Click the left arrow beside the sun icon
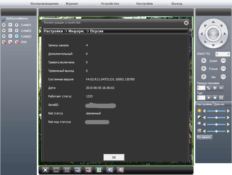Viewport: 232px width, 175px height. coord(204,111)
